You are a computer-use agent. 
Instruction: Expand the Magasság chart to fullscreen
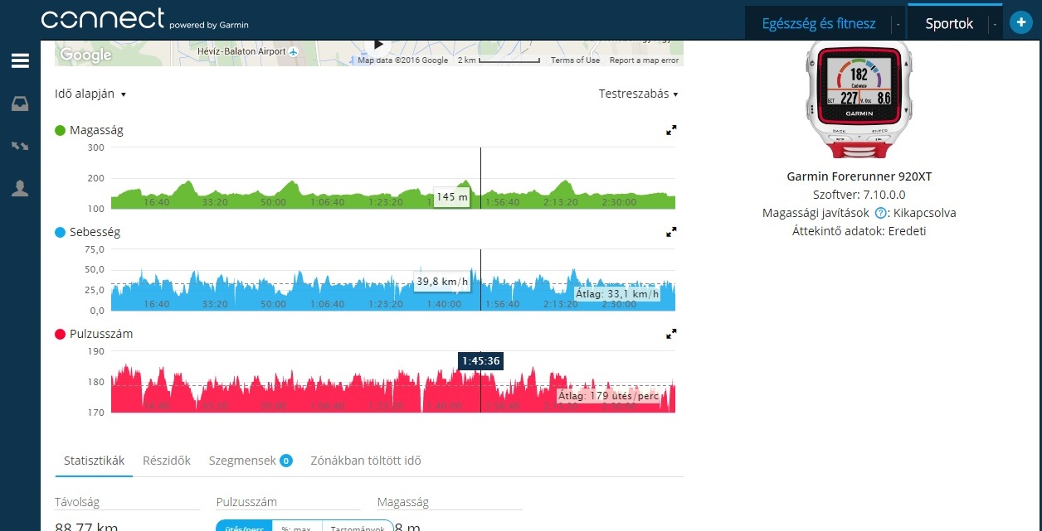(672, 130)
